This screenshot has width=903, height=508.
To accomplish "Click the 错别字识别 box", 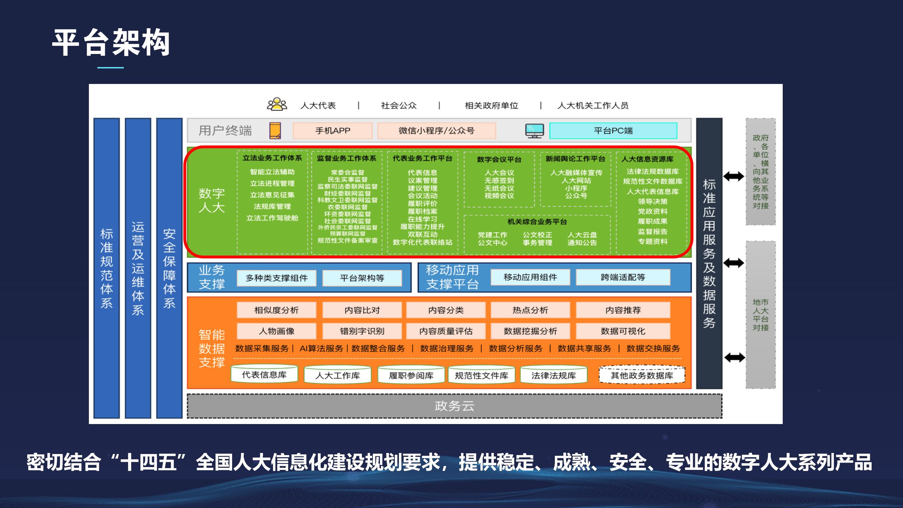I will pos(362,331).
